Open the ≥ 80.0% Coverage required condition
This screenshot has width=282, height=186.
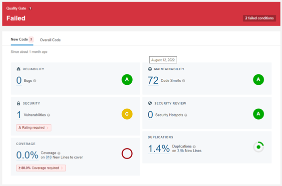[41, 168]
